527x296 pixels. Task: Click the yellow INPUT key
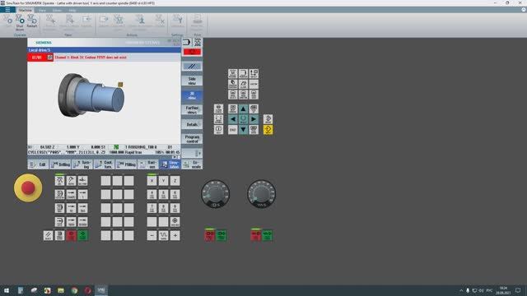pyautogui.click(x=268, y=130)
